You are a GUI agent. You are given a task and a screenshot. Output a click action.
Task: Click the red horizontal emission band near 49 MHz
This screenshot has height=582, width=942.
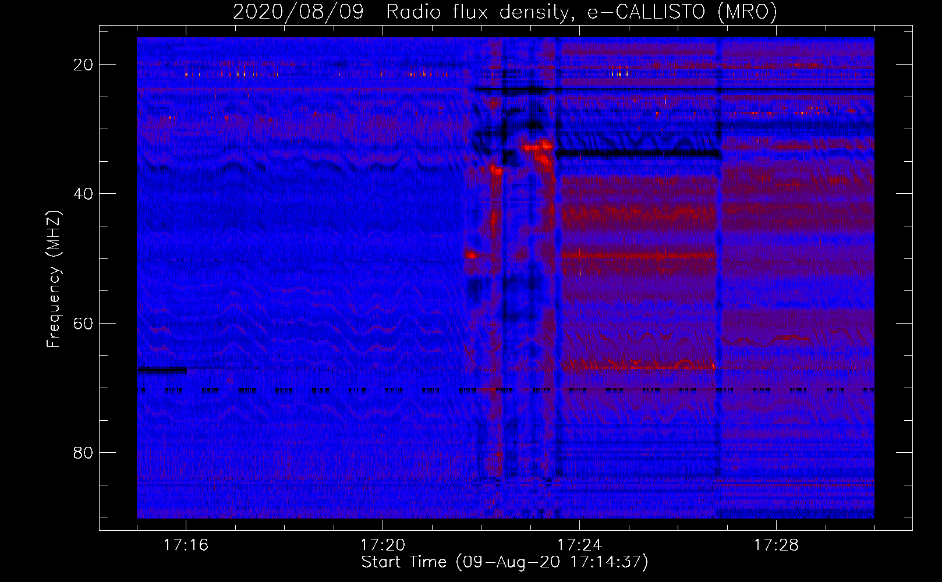click(x=639, y=255)
